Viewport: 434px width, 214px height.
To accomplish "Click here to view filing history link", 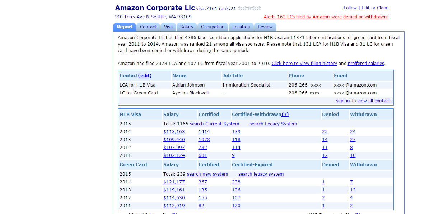I will [304, 64].
